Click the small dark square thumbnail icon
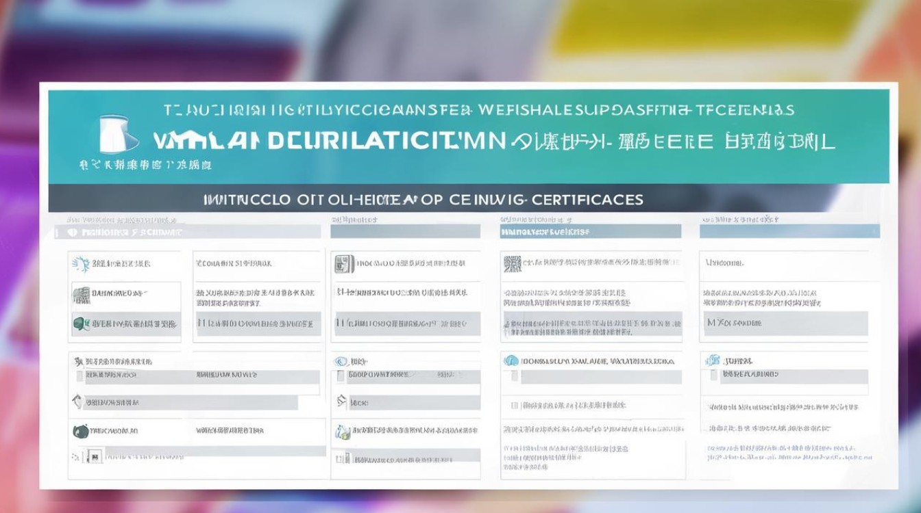This screenshot has height=513, width=921. tap(95, 456)
